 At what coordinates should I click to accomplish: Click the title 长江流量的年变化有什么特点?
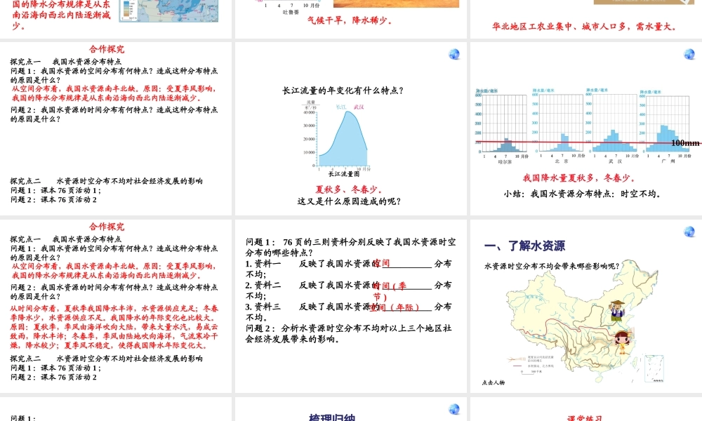click(343, 91)
